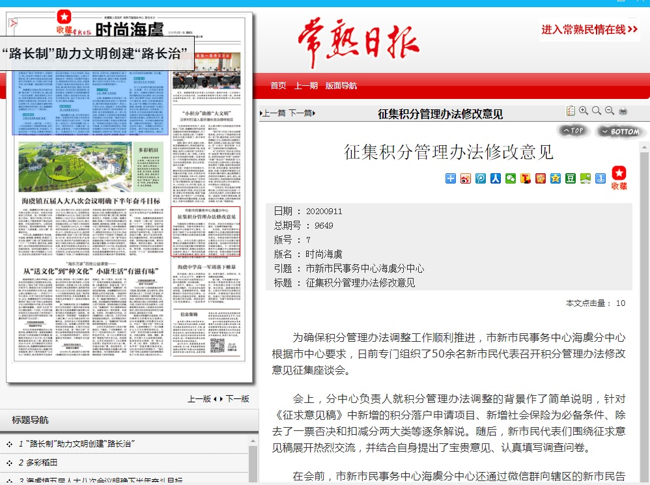Click the 常熟日报 masthead logo
Image resolution: width=650 pixels, height=485 pixels.
(359, 42)
